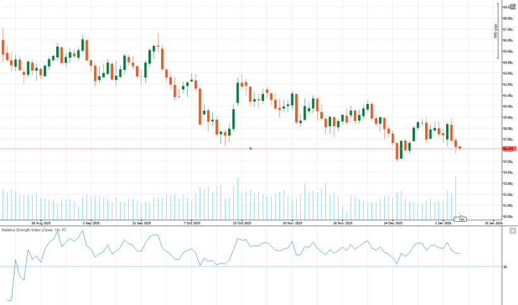Click the 15 Jan 2026 date label
The image size is (518, 305).
(493, 223)
